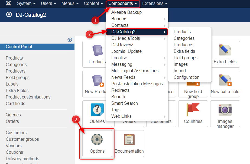Viewport: 250px width, 164px height.
Task: Open Products link in the sidebar
Action: coord(14,58)
